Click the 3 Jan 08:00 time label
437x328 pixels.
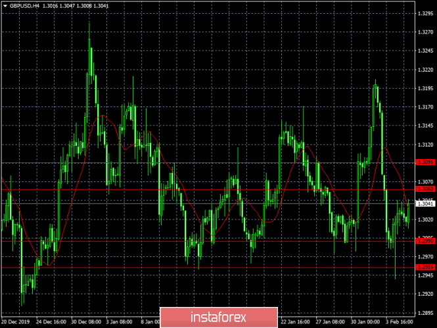[119, 322]
